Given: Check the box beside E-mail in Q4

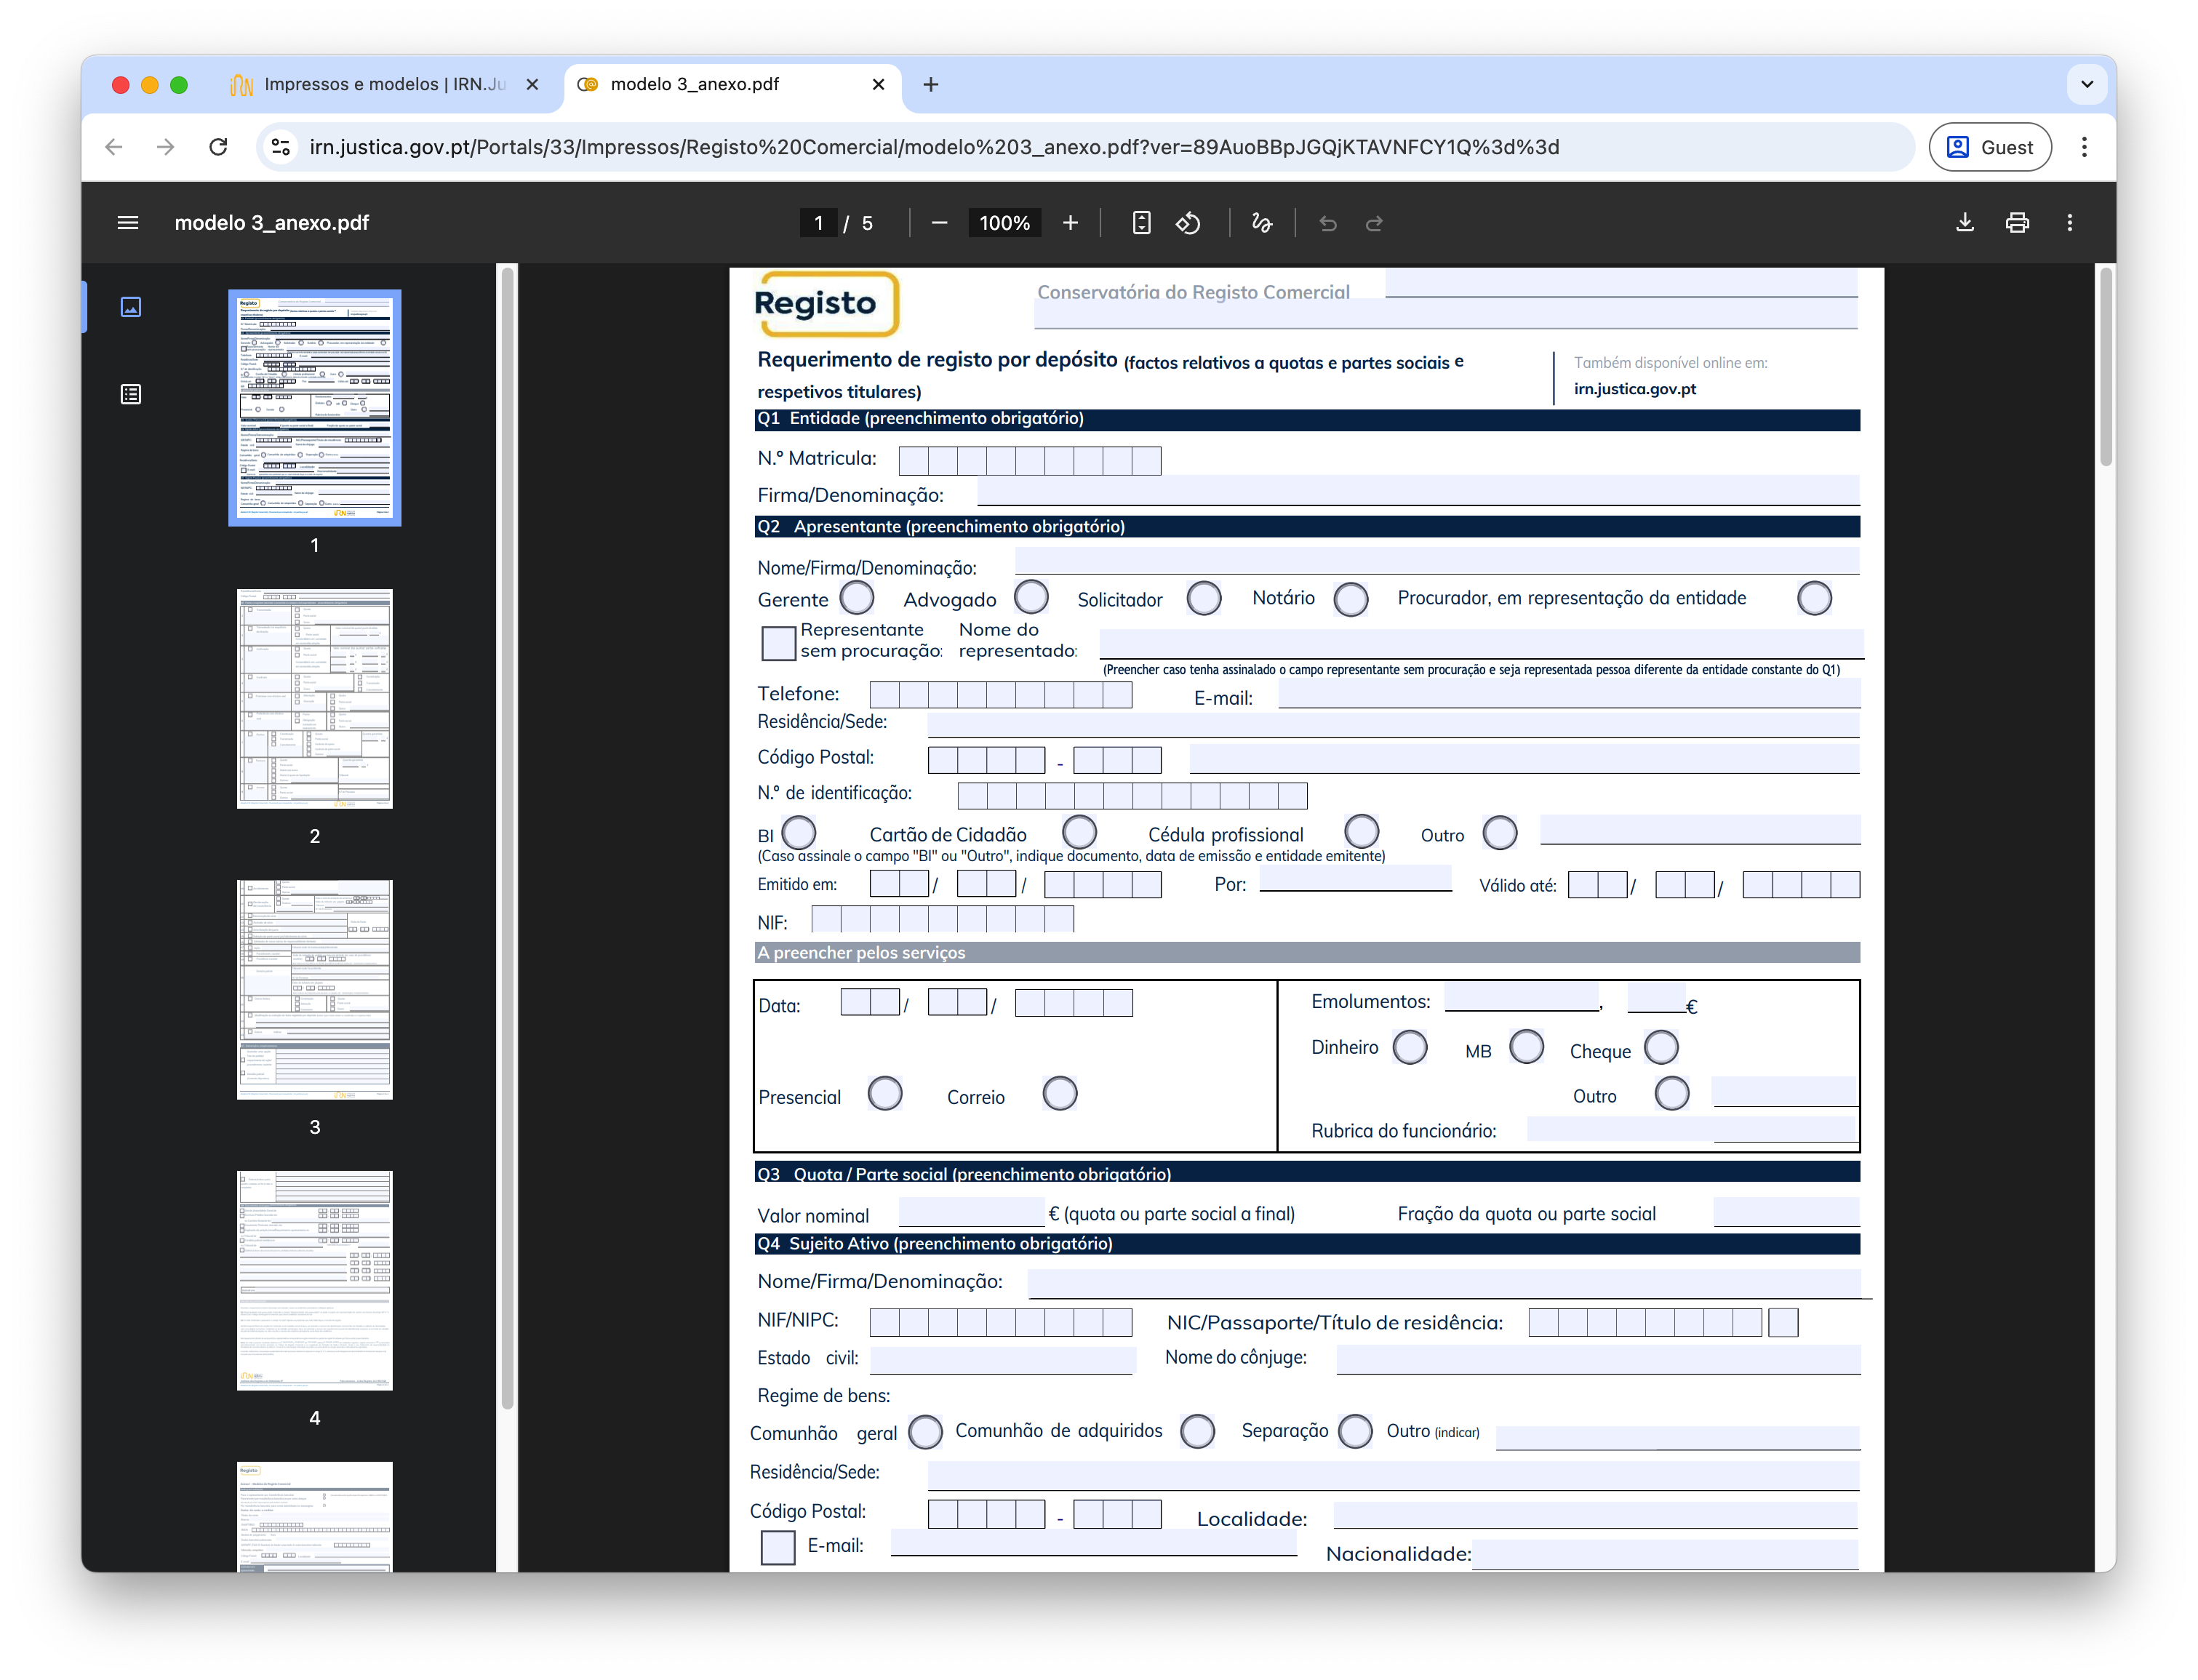Looking at the screenshot, I should coord(778,1548).
